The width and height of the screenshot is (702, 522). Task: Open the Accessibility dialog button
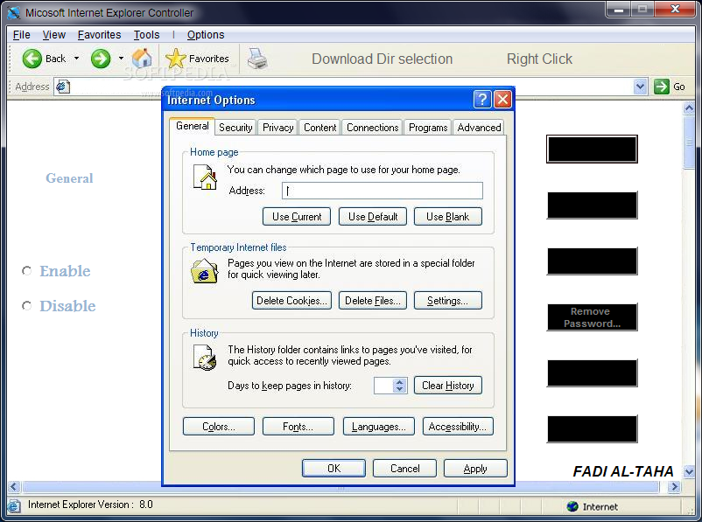[458, 427]
